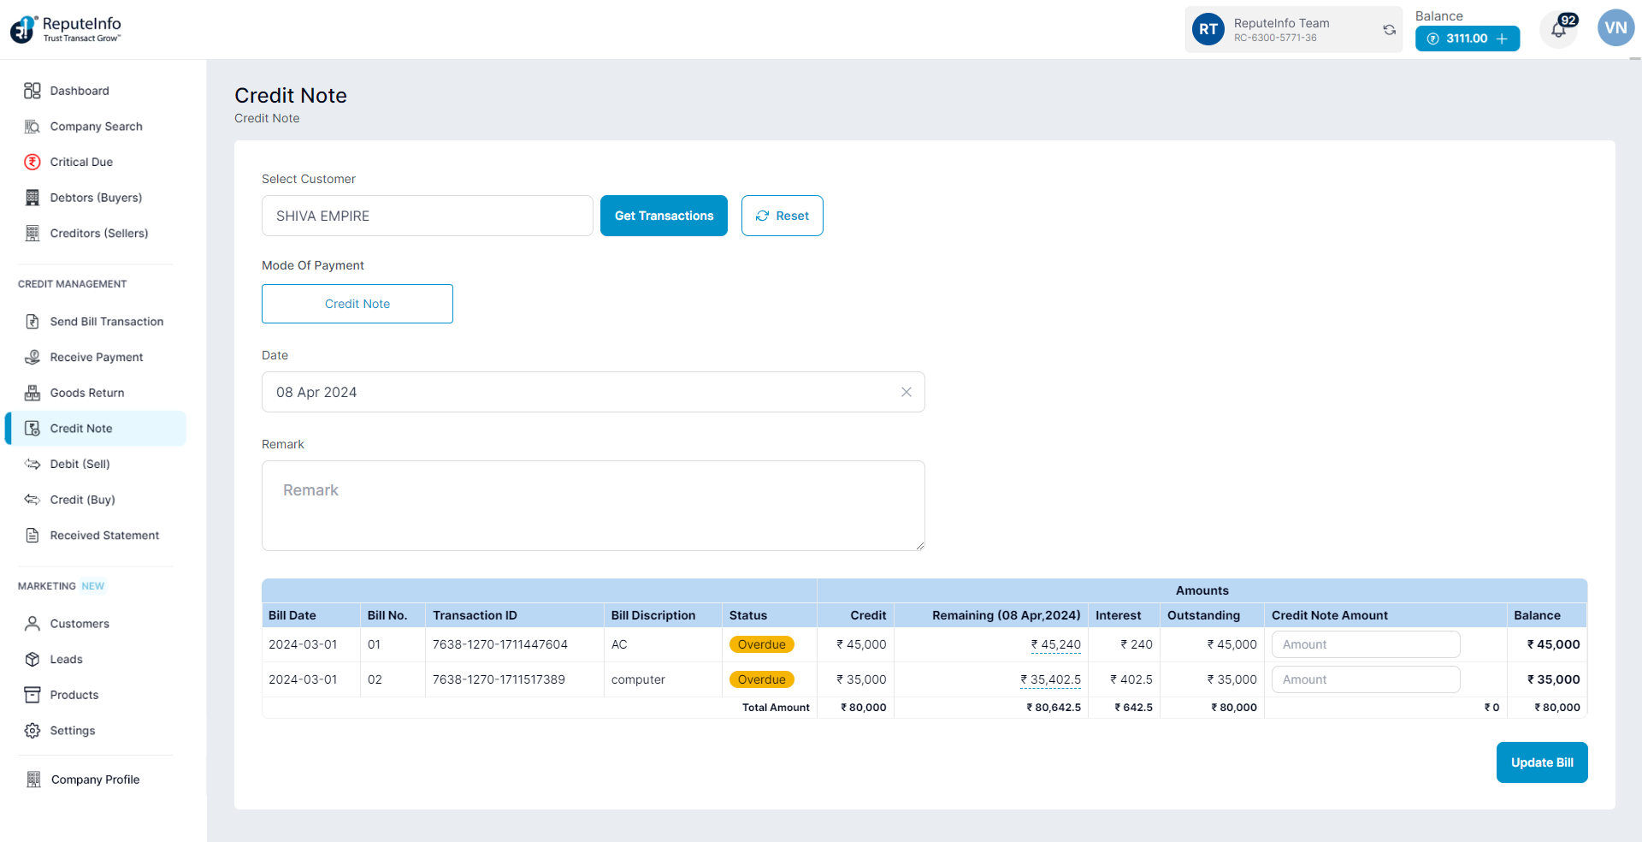Add balance using the 3111.00 plus button

(1467, 39)
